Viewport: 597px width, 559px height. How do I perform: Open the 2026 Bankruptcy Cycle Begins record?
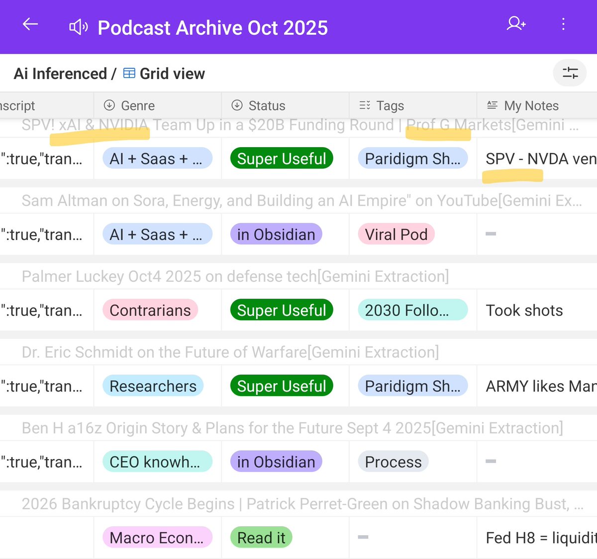(302, 504)
